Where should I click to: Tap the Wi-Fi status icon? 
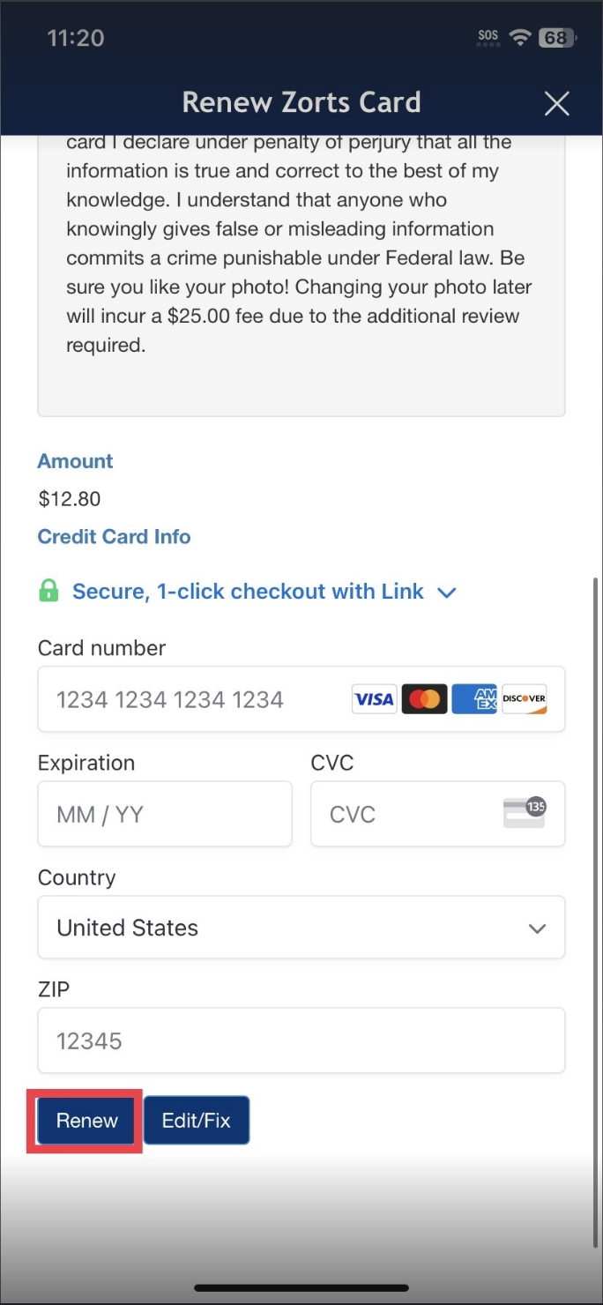click(520, 38)
